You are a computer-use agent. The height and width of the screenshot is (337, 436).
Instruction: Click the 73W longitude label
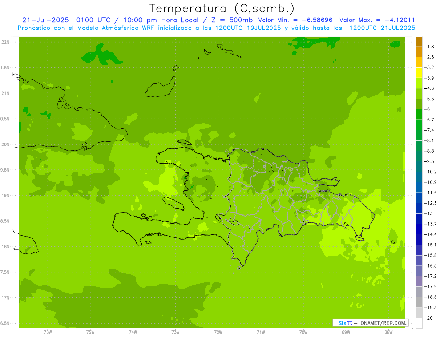click(x=175, y=332)
